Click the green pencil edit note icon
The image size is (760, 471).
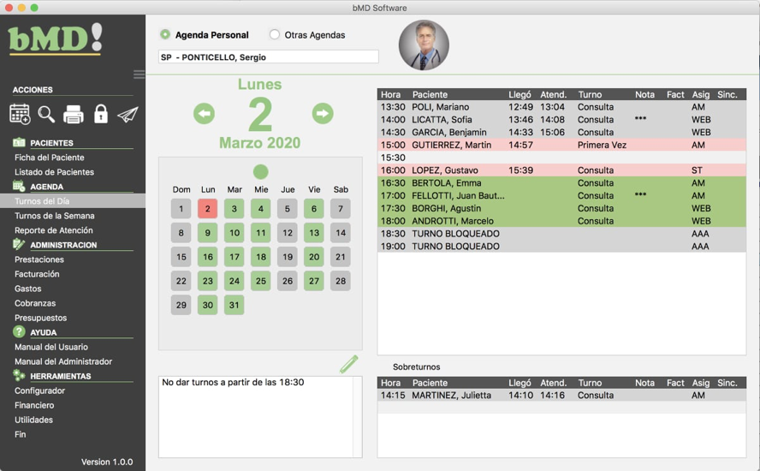point(349,364)
